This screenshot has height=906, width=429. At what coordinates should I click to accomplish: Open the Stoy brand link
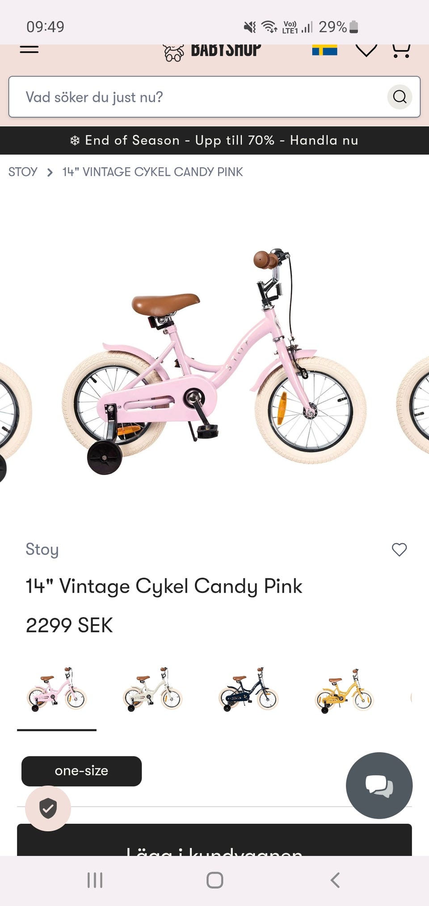(x=42, y=549)
